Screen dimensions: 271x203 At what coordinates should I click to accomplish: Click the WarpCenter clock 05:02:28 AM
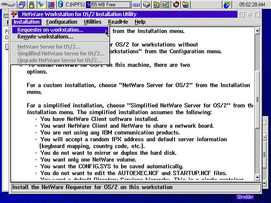click(252, 5)
